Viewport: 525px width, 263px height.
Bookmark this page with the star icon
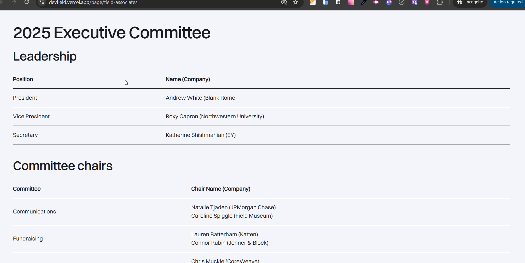click(295, 2)
